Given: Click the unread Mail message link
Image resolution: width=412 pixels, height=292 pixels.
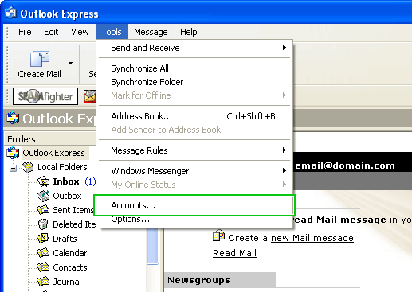Looking at the screenshot, I should (339, 220).
